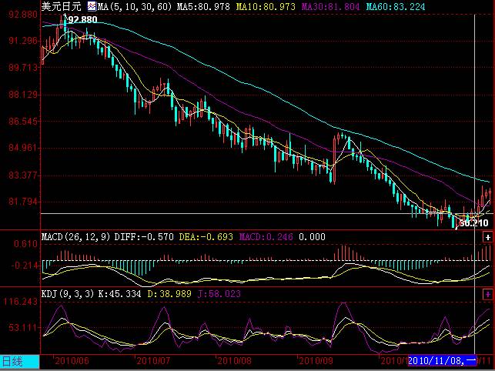The image size is (495, 371).
Task: Click the 2010/07 date axis label
Action: coord(153,360)
